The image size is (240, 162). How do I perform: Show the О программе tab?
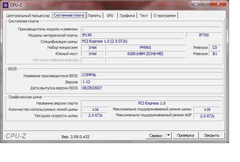click(165, 16)
